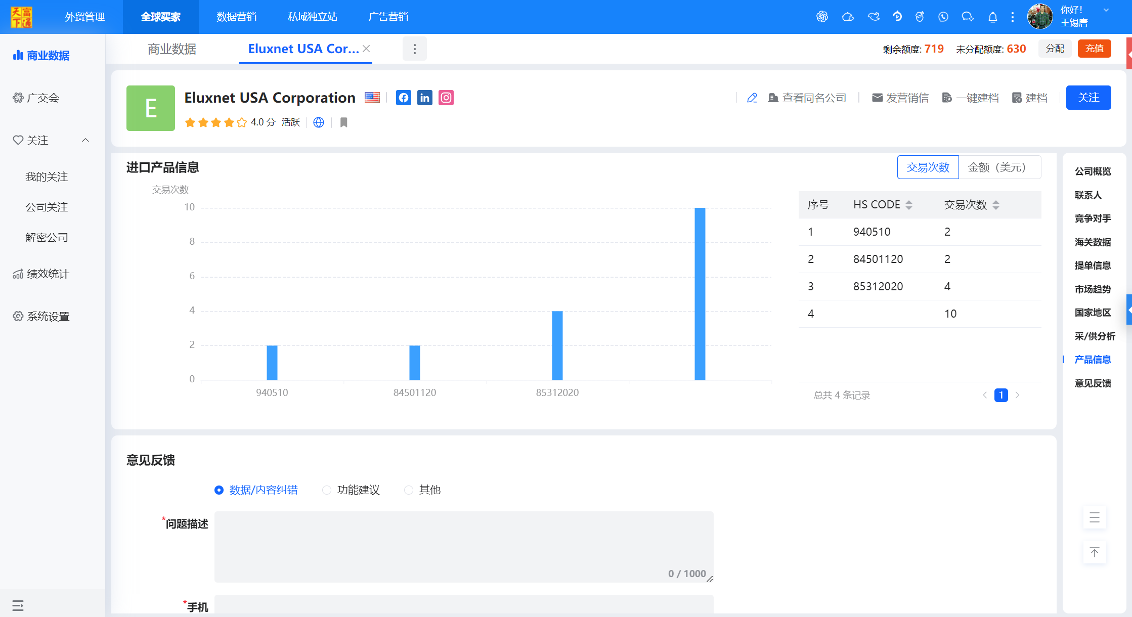Collapse the sidebar with the bottom-left menu icon
The height and width of the screenshot is (617, 1132).
[x=18, y=605]
